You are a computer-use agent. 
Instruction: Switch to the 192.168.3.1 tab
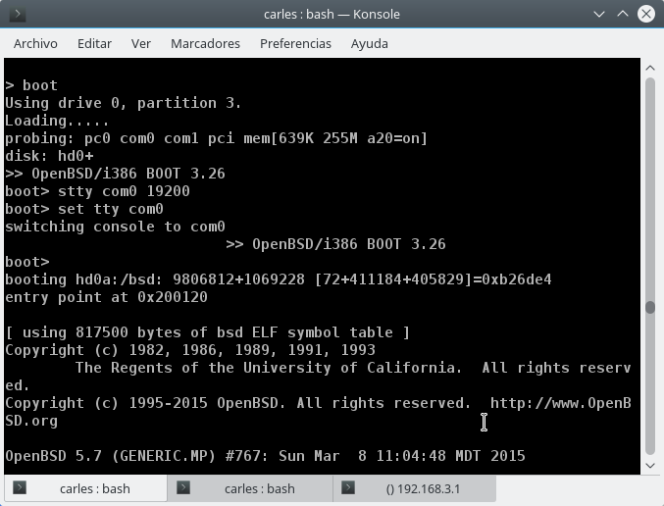[x=415, y=488]
